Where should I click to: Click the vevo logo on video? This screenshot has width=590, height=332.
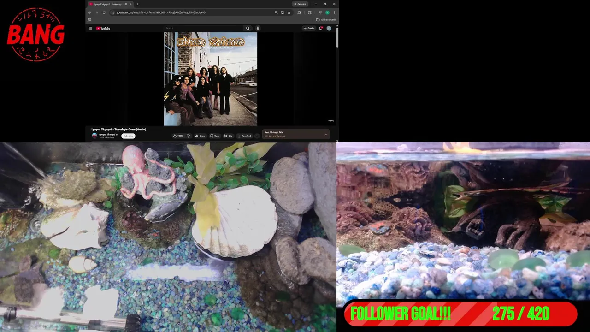click(x=331, y=121)
